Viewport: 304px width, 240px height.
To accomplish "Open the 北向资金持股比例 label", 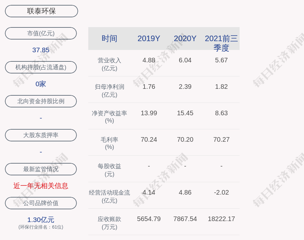I will 41,101.
